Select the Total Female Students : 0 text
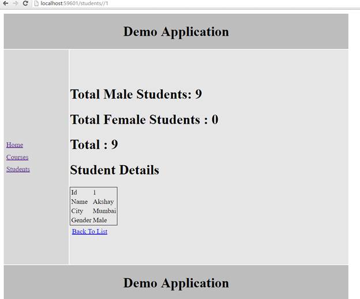The width and height of the screenshot is (360, 299). 144,119
